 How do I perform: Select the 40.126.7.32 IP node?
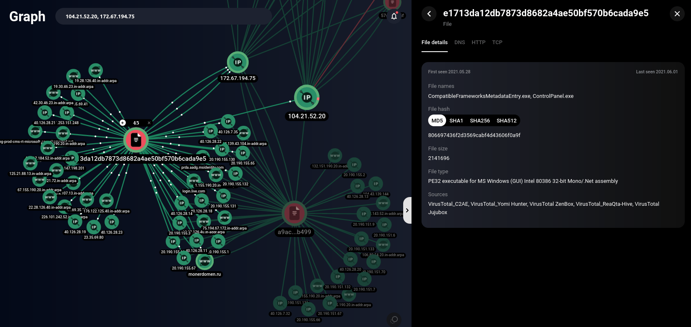280,303
